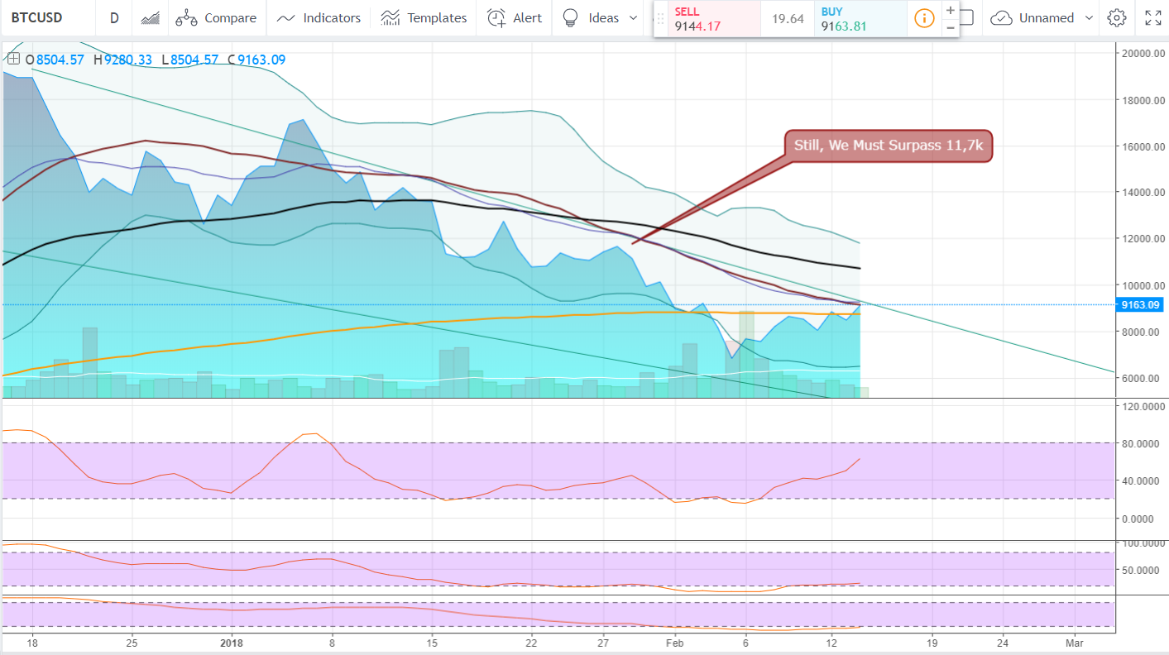Click the BUY 9163.81 button

[860, 19]
